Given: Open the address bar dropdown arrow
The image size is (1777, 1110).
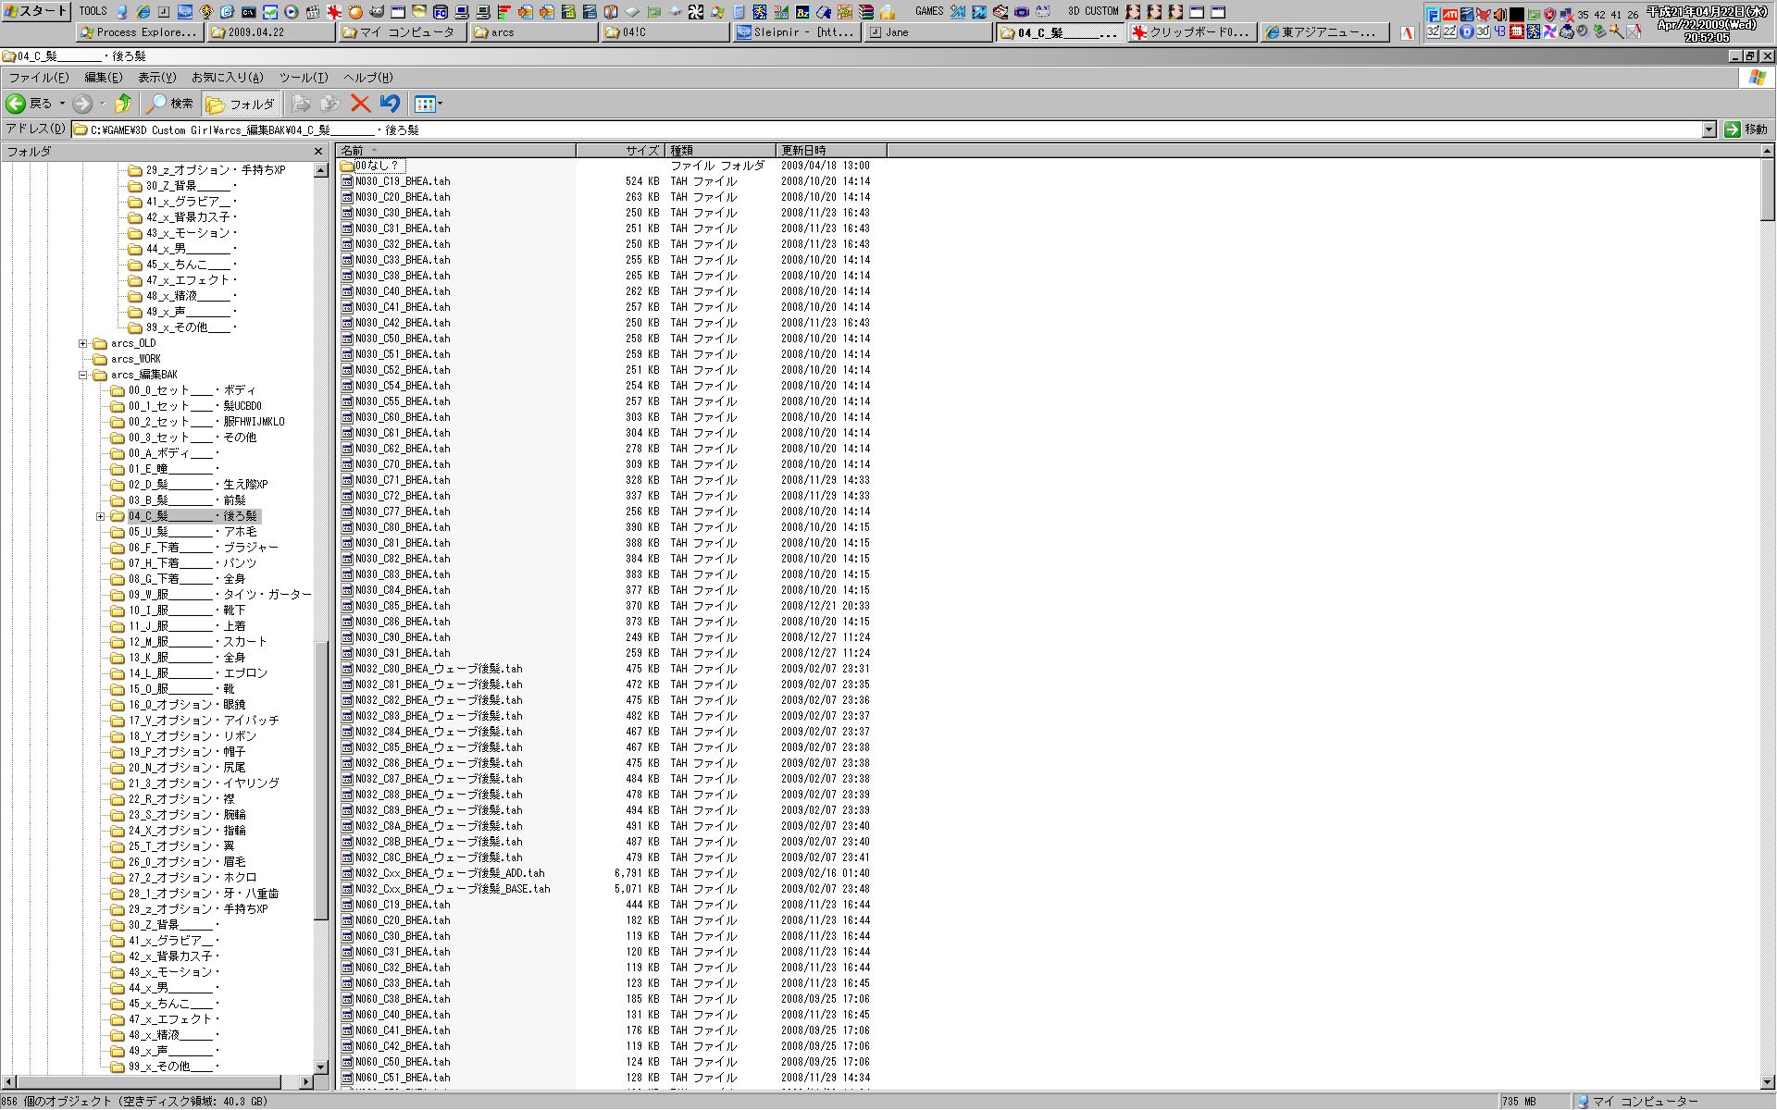Looking at the screenshot, I should pos(1709,129).
